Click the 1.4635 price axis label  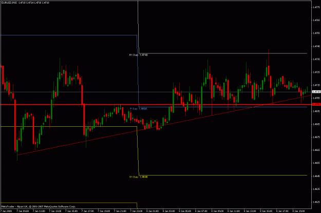[316, 189]
